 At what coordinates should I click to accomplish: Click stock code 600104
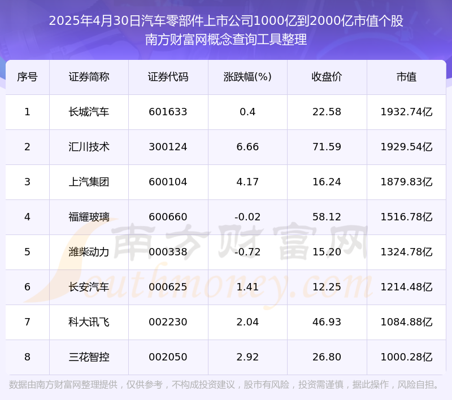point(168,182)
